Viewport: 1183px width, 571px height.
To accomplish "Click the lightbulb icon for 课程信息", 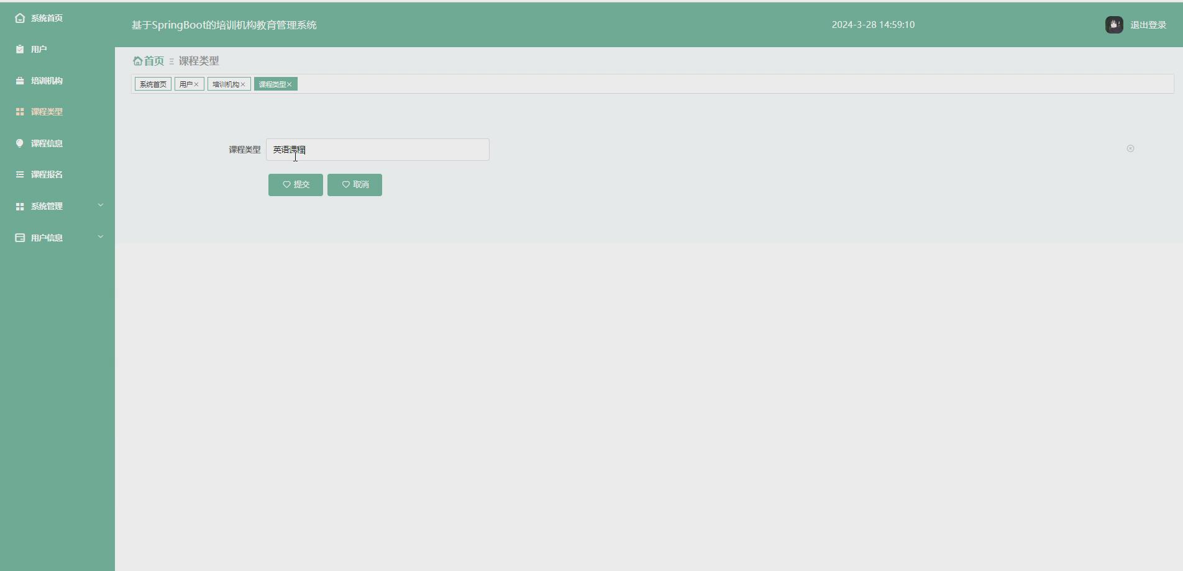I will click(x=19, y=143).
